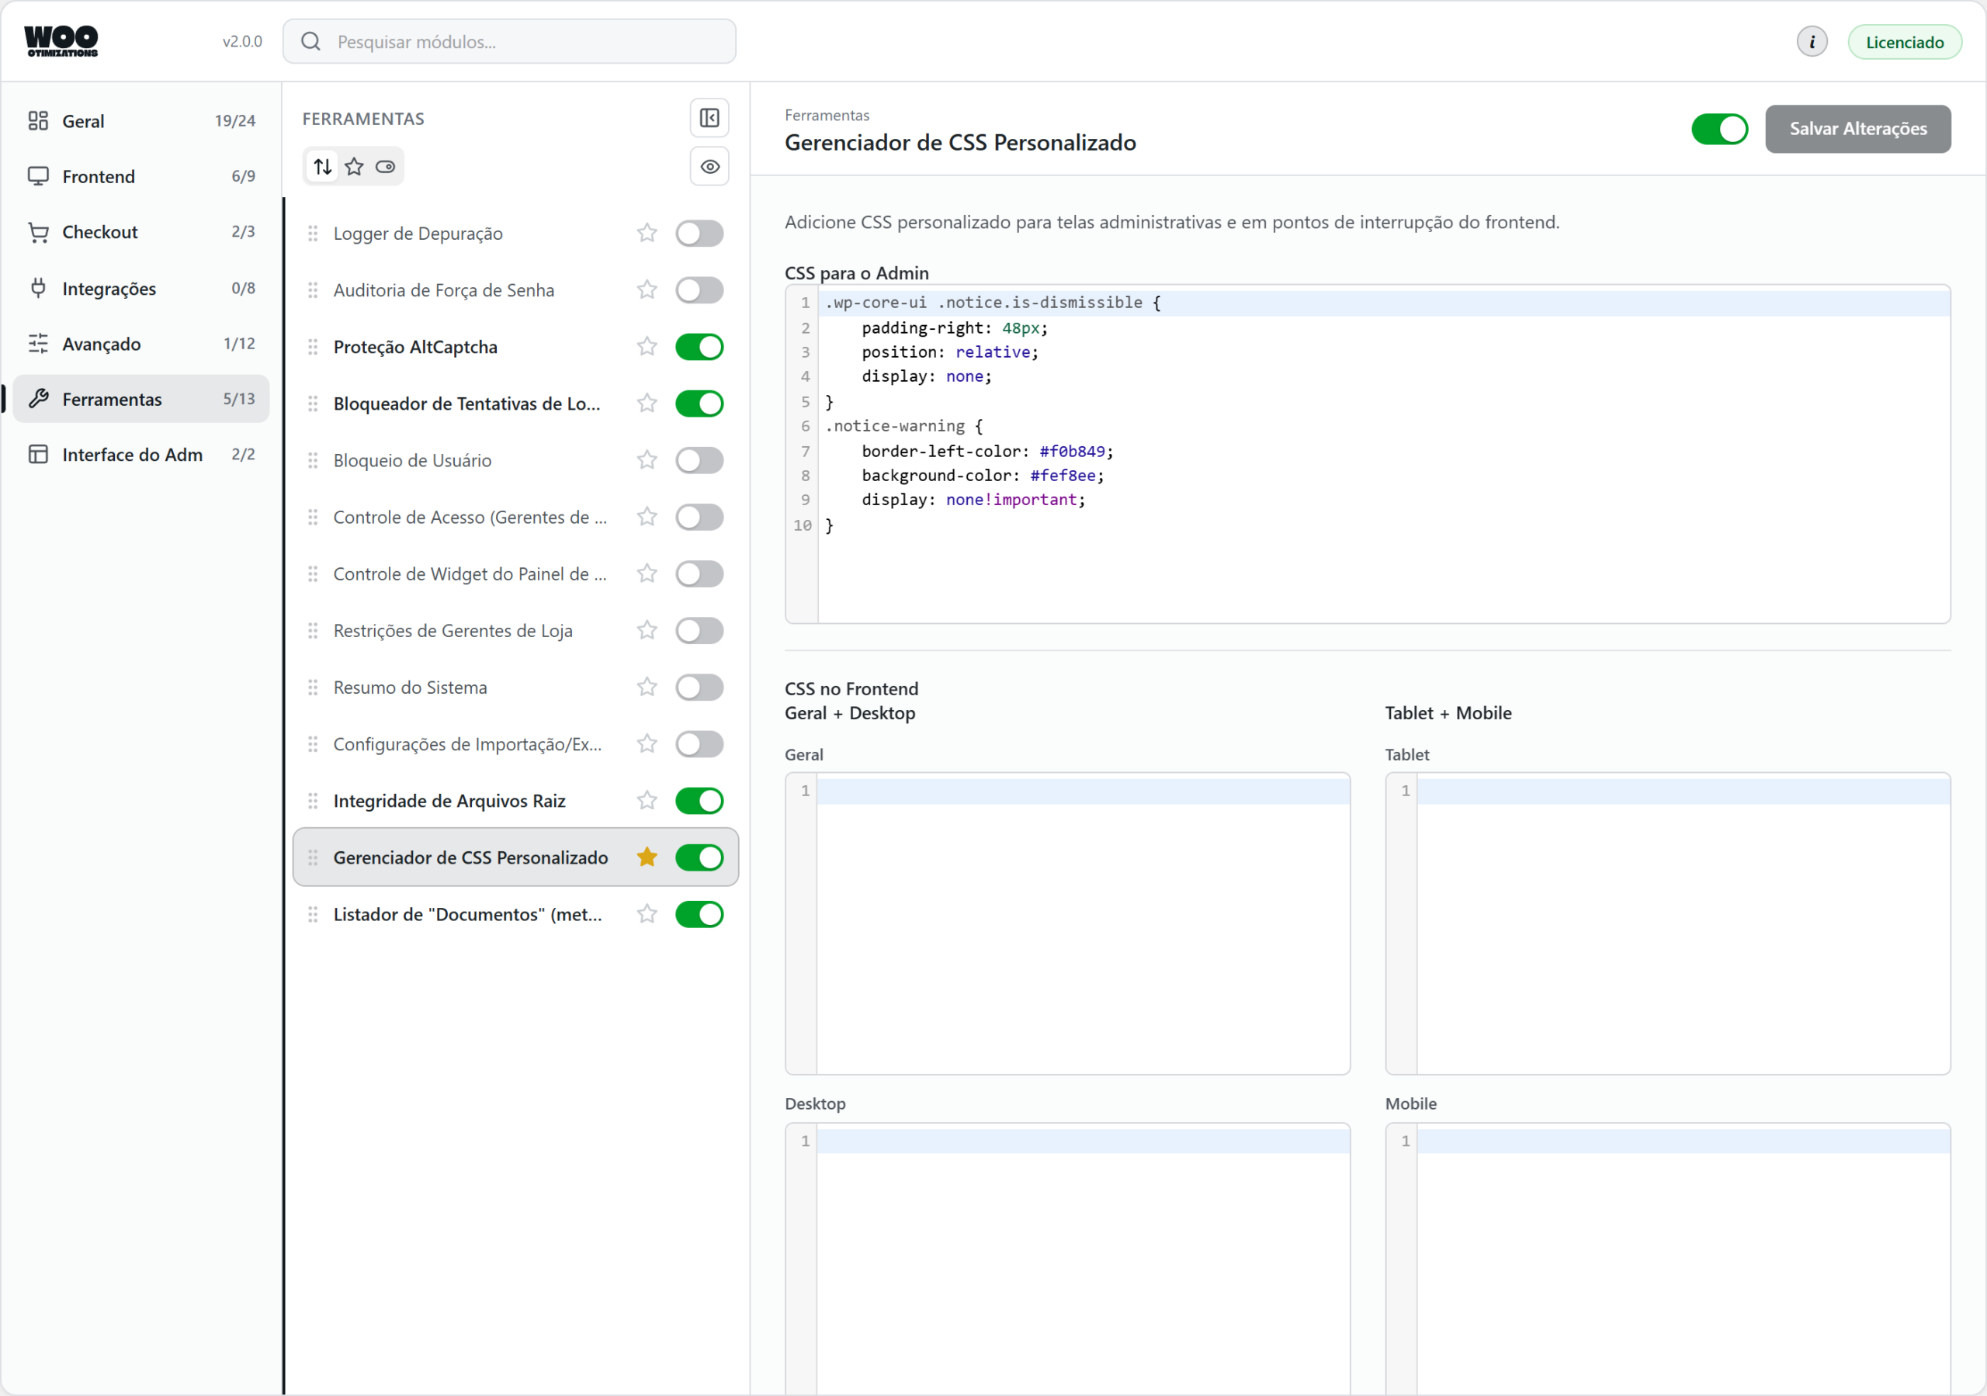The image size is (1987, 1396).
Task: Click drag handle of Bloqueio de Usuário
Action: pos(314,460)
